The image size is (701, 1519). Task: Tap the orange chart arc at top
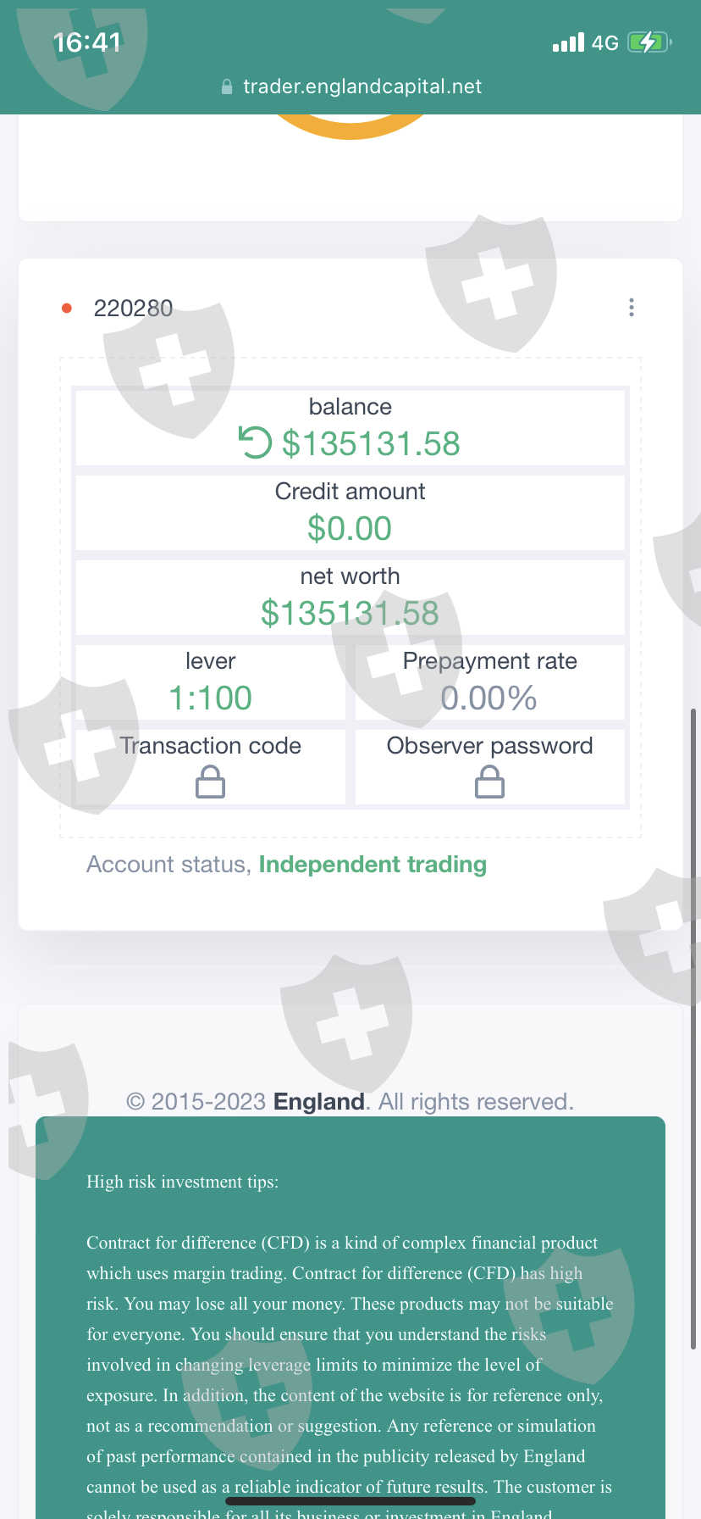(350, 129)
